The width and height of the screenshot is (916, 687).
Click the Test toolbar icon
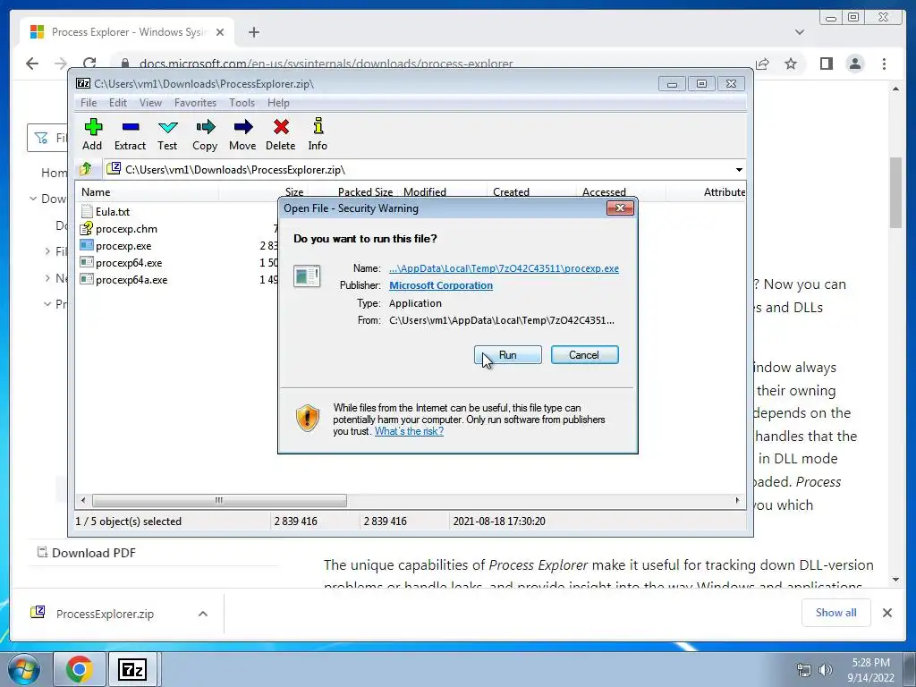(x=167, y=134)
